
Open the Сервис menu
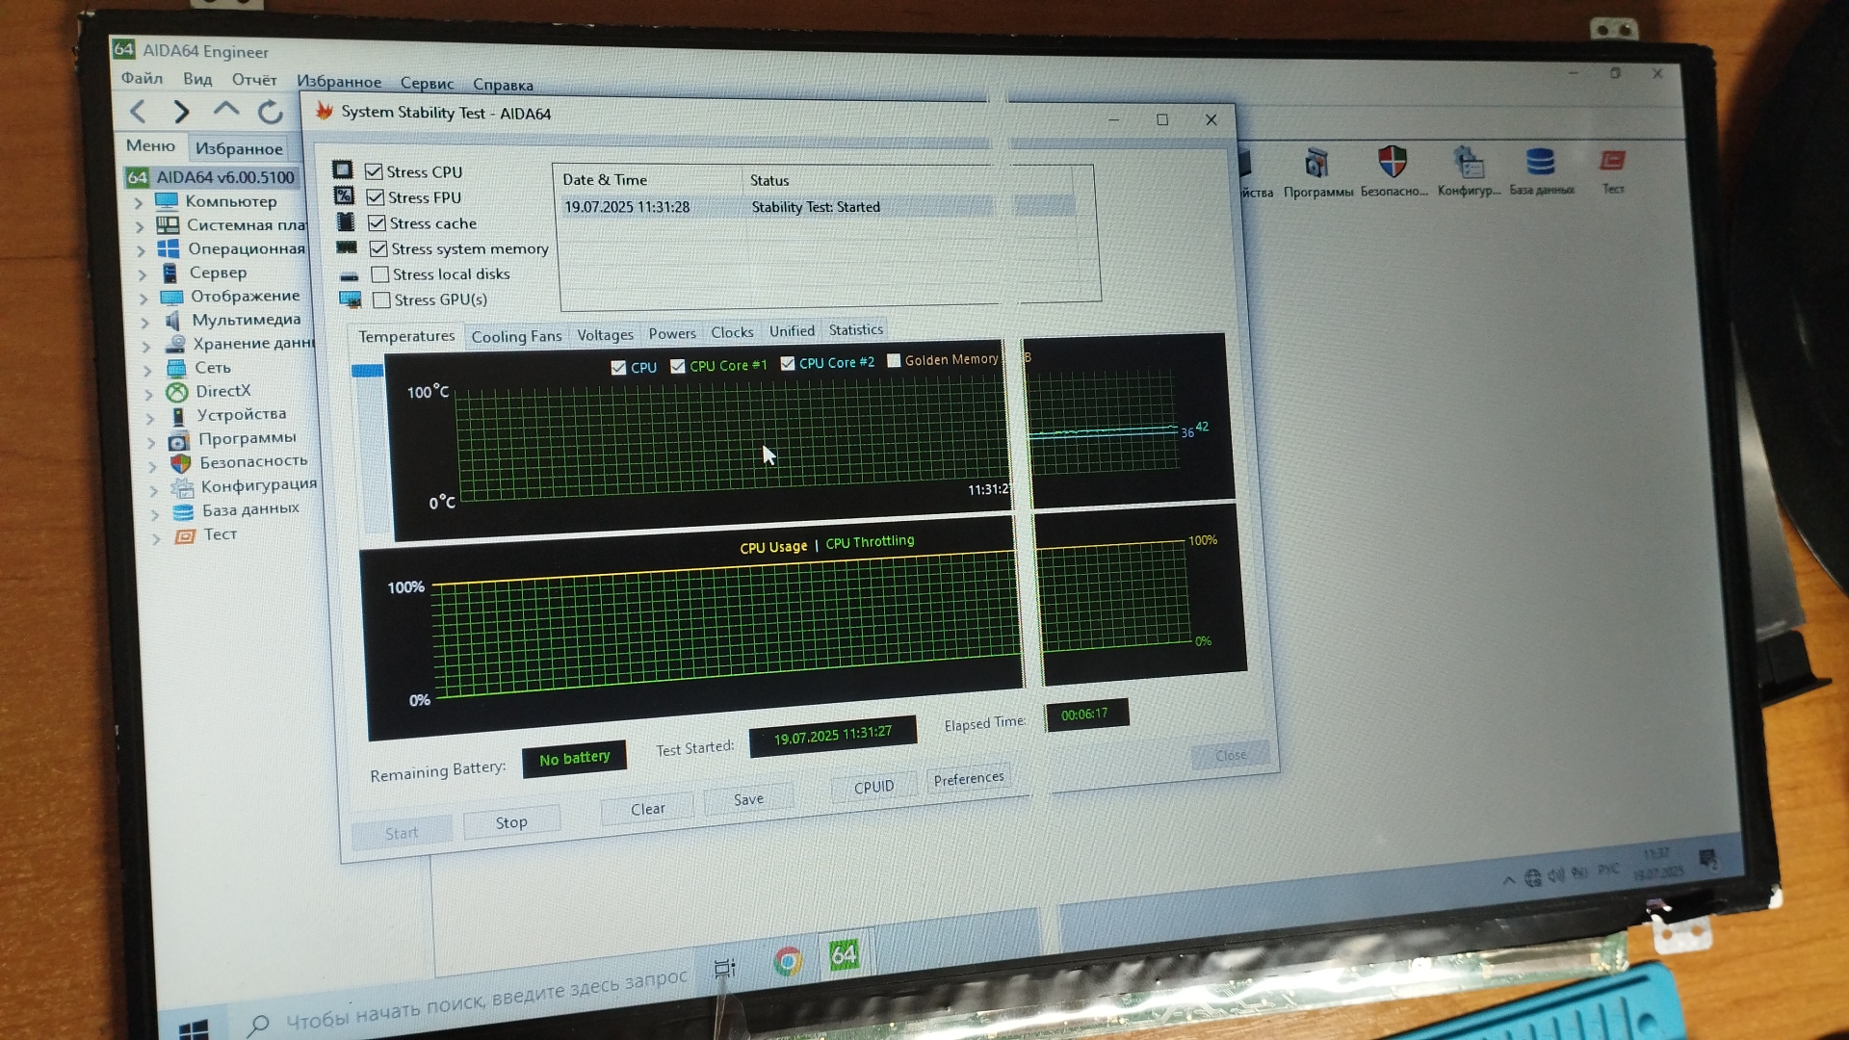click(427, 84)
